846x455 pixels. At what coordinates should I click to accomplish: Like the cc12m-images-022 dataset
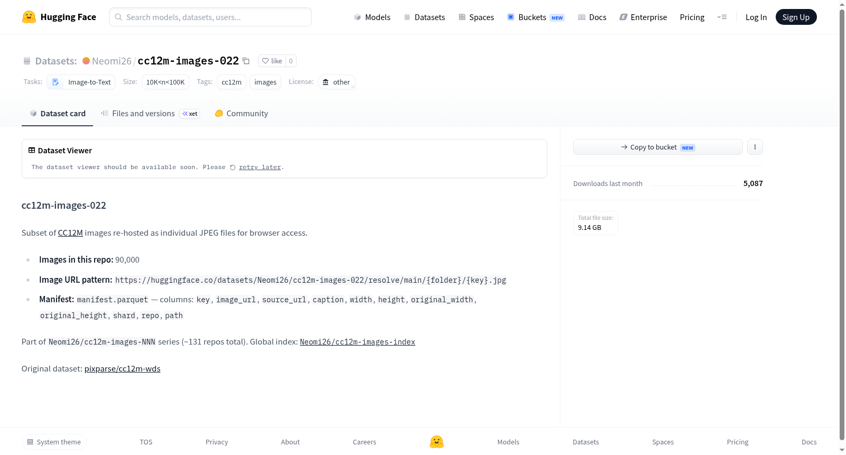coord(272,61)
